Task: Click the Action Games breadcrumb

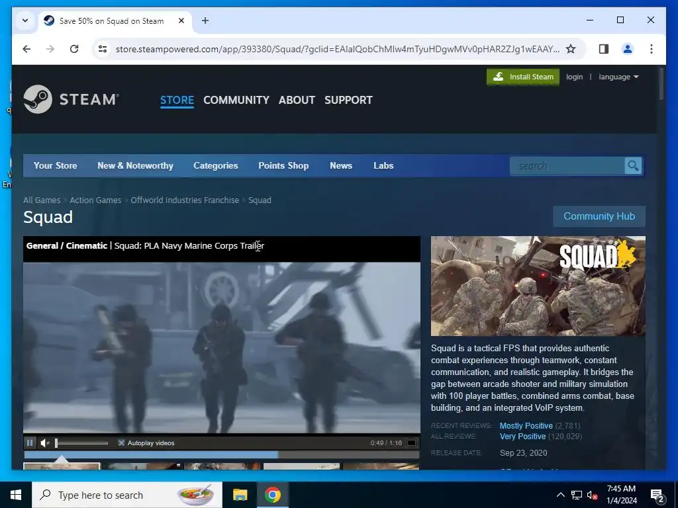Action: click(x=95, y=200)
